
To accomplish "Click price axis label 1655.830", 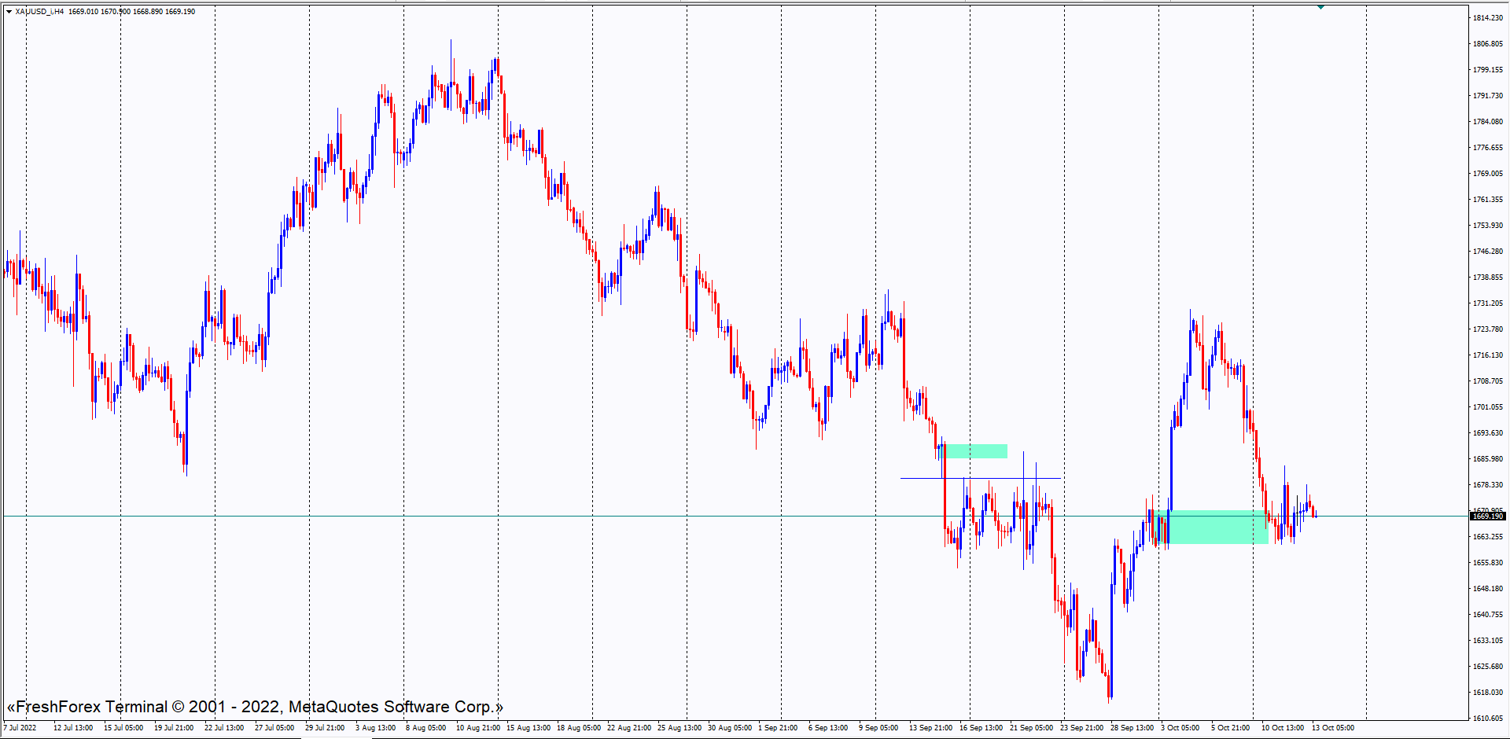I will click(x=1488, y=563).
